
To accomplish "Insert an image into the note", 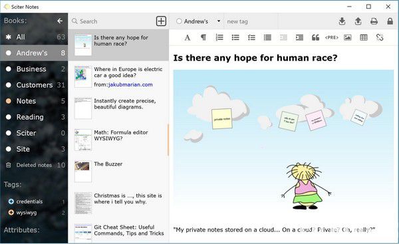I will [348, 38].
